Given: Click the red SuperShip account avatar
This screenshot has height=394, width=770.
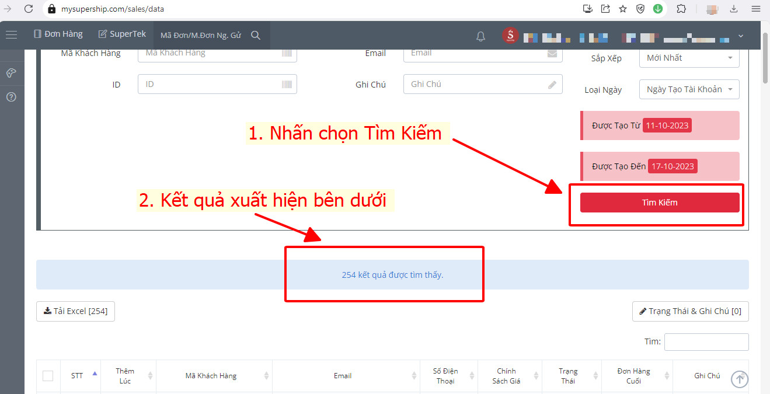Looking at the screenshot, I should pos(510,36).
